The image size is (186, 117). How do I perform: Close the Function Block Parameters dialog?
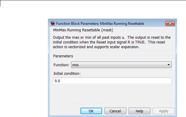170,23
